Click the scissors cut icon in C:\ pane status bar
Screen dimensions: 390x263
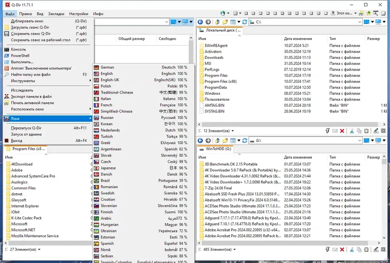[351, 131]
